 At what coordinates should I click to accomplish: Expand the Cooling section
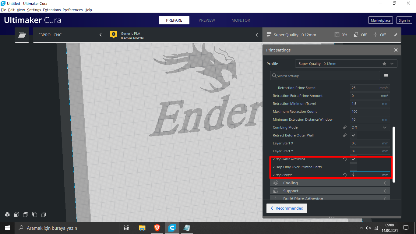point(330,183)
